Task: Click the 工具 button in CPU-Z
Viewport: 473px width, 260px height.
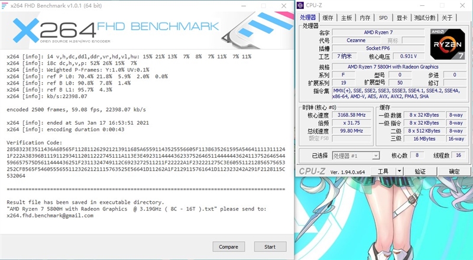Action: (383, 171)
